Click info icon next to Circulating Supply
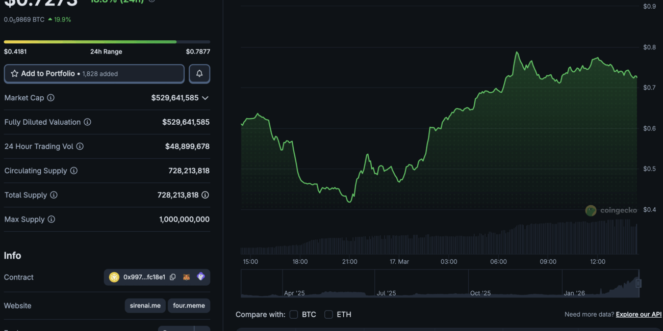Screen dimensions: 663x331 click(74, 171)
